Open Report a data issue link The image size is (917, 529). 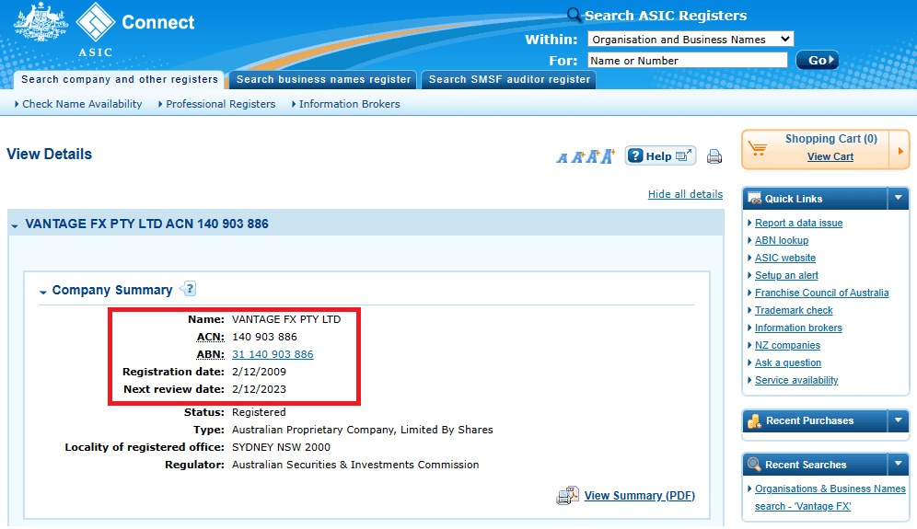tap(798, 223)
